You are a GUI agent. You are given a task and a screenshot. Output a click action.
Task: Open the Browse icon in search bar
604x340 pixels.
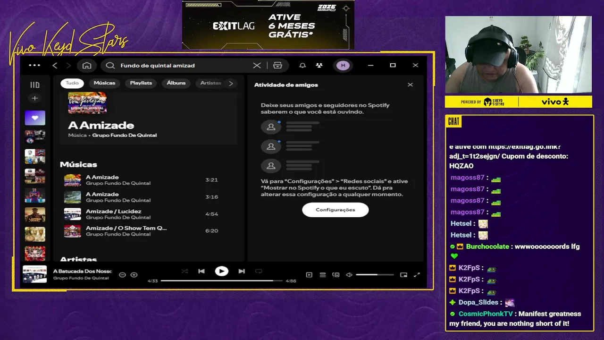click(x=277, y=66)
